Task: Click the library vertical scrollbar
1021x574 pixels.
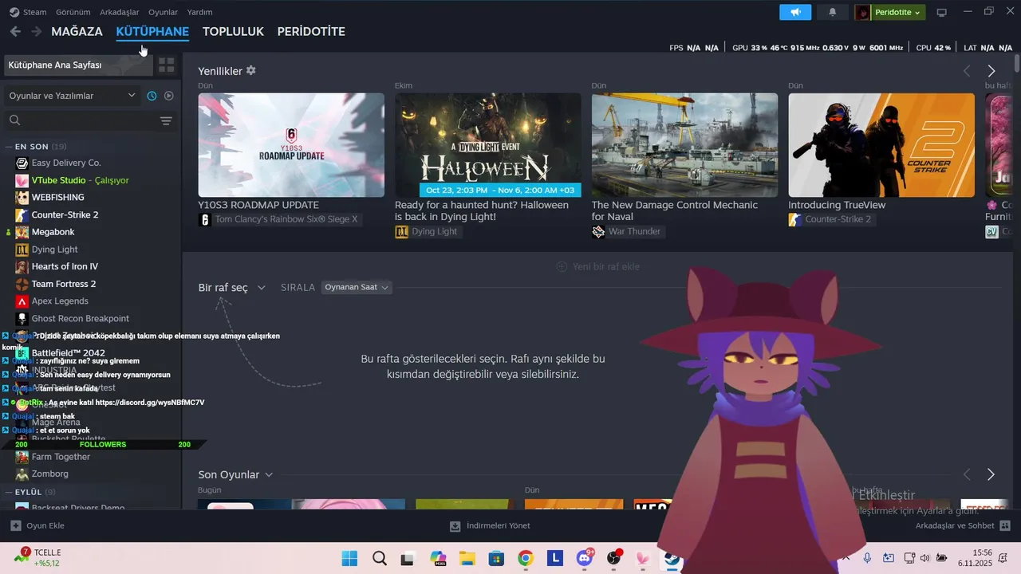Action: coord(1017,64)
